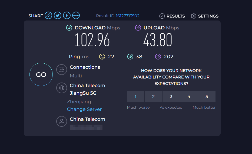Share result on Twitter

point(58,15)
